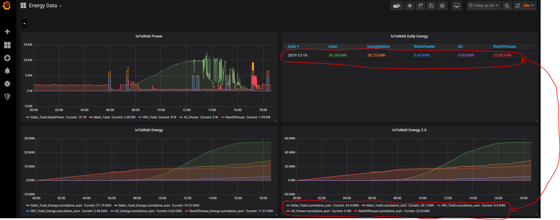
Task: Toggle AC_Energy.cumulative_sum legend series
Action: pos(135,211)
